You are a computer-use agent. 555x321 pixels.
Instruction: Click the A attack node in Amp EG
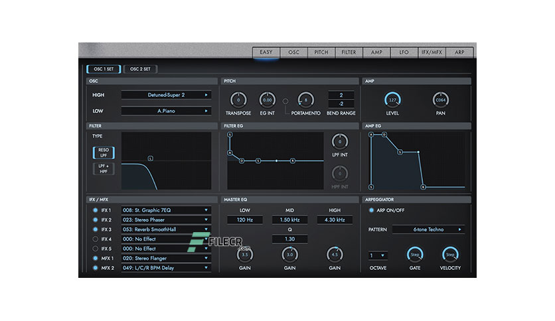371,135
